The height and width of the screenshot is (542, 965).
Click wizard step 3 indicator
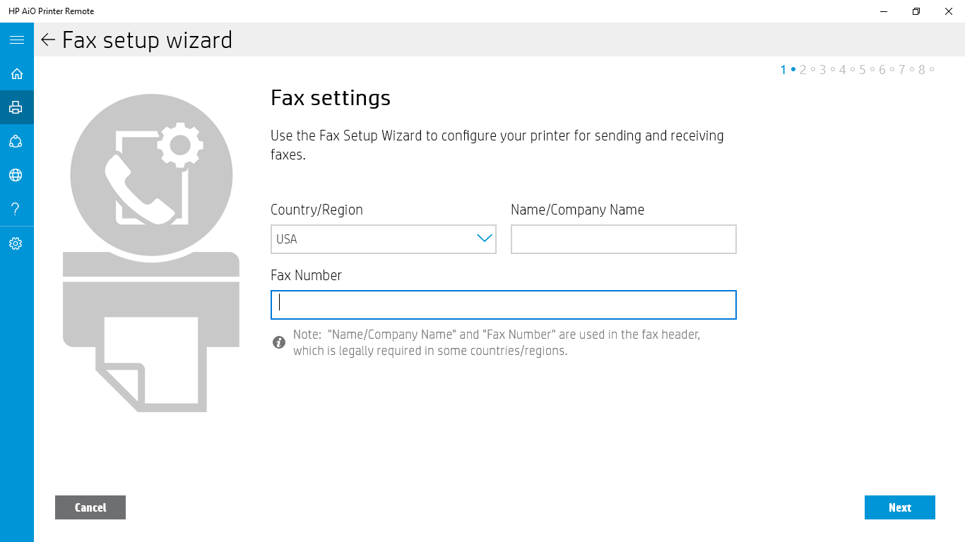pyautogui.click(x=823, y=69)
